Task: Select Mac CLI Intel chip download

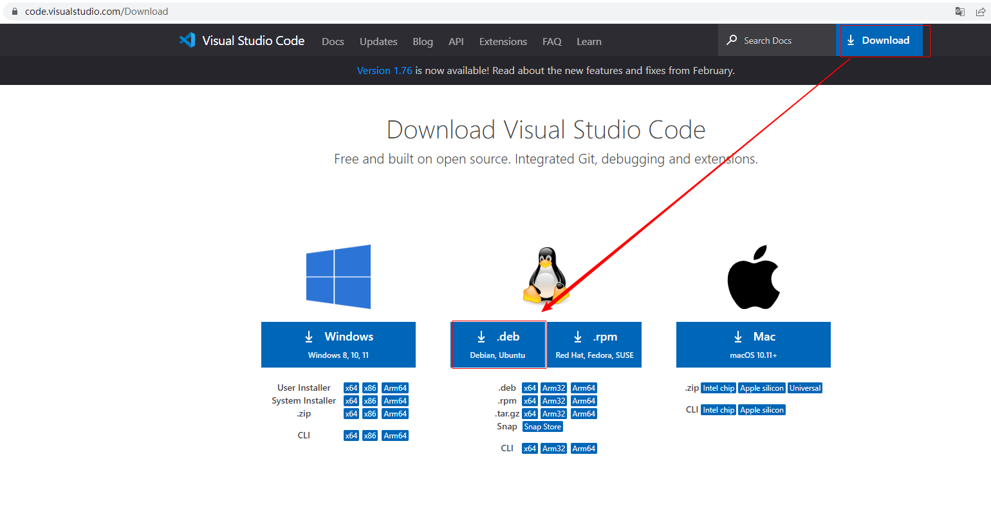Action: (718, 410)
